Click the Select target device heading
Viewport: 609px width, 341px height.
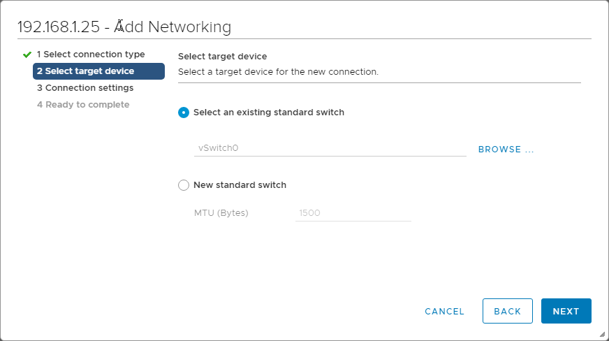223,57
